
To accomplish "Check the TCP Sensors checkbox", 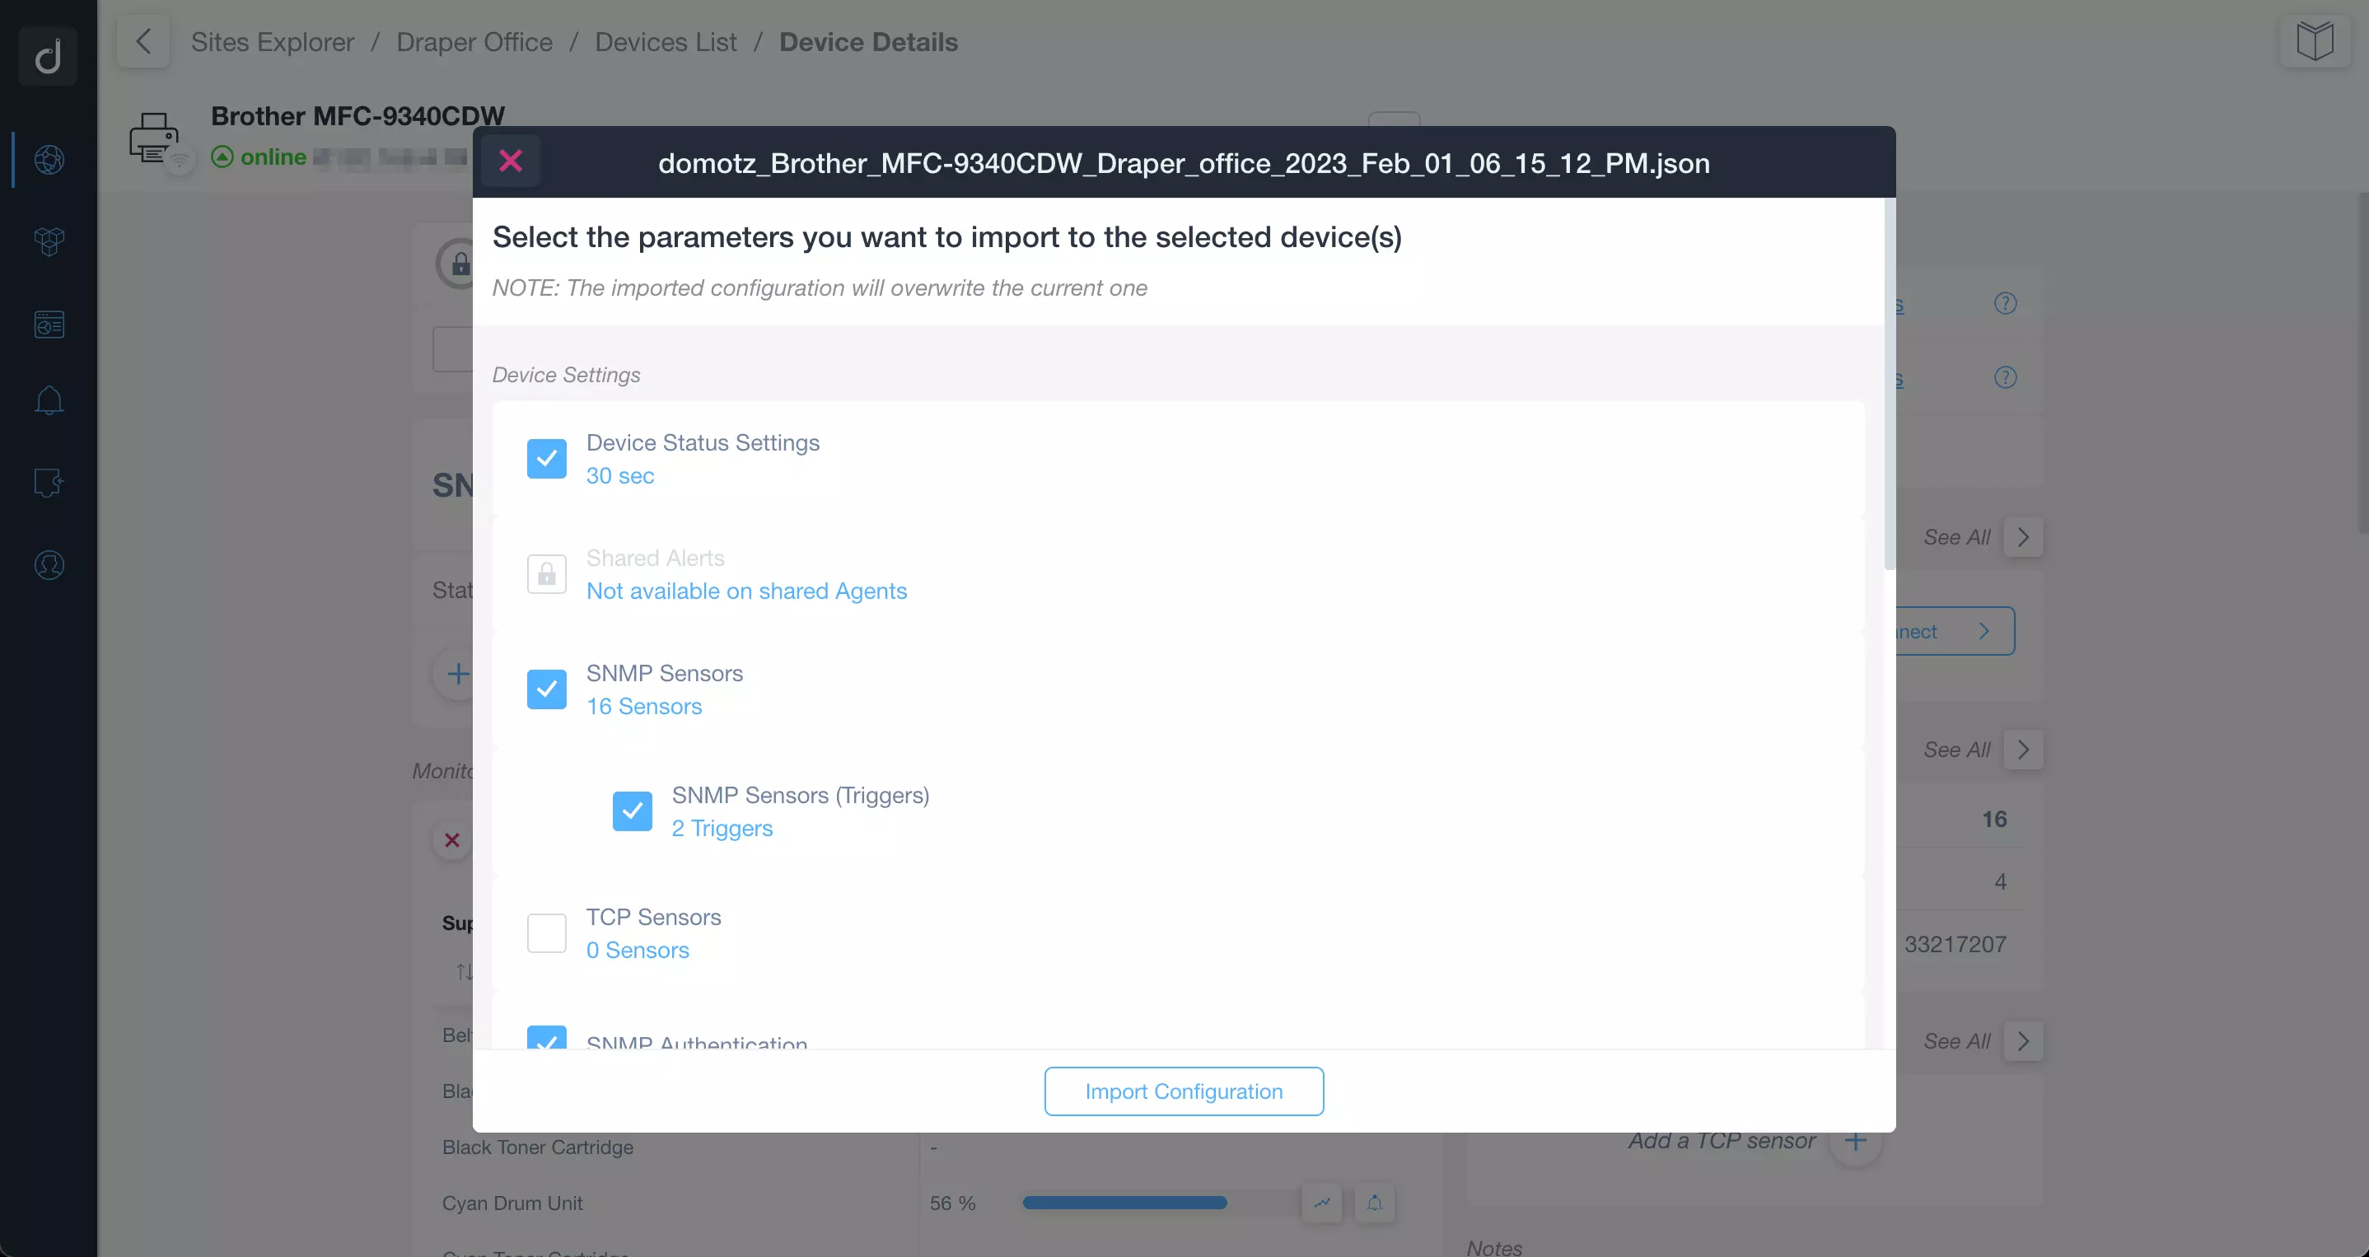I will [x=546, y=933].
